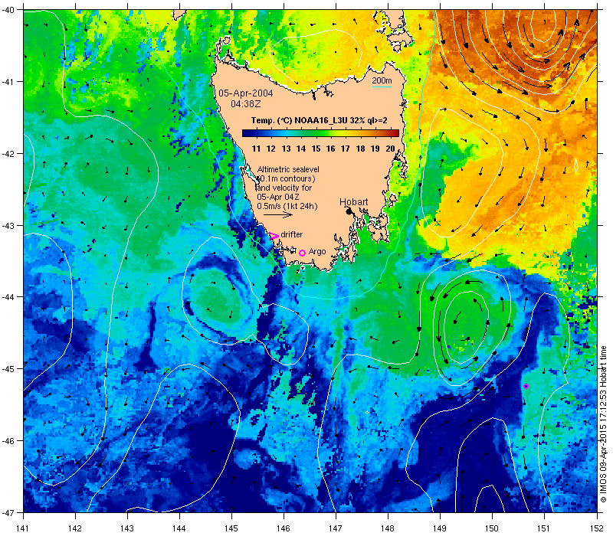Click the longitude axis label '148'
This screenshot has width=613, height=536.
tap(388, 528)
